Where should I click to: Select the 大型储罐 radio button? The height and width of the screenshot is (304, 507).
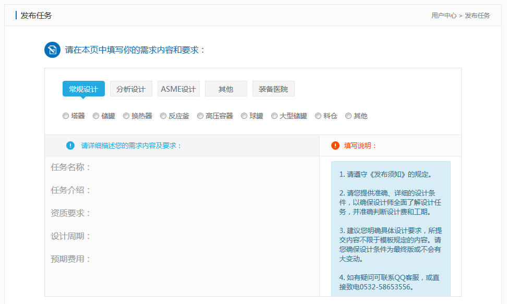(274, 116)
